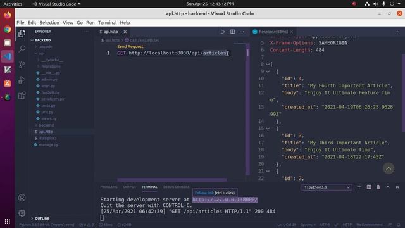Switch to the DEBUG CONSOLE panel tab

pos(176,187)
